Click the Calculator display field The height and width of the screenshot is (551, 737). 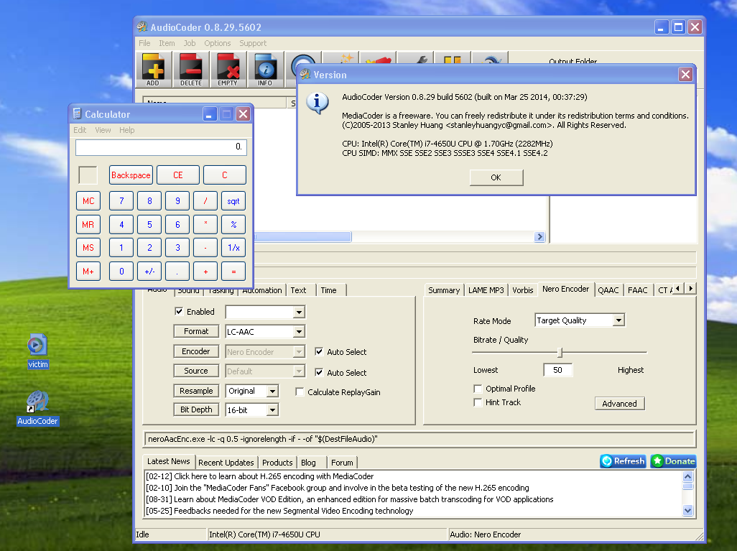161,147
